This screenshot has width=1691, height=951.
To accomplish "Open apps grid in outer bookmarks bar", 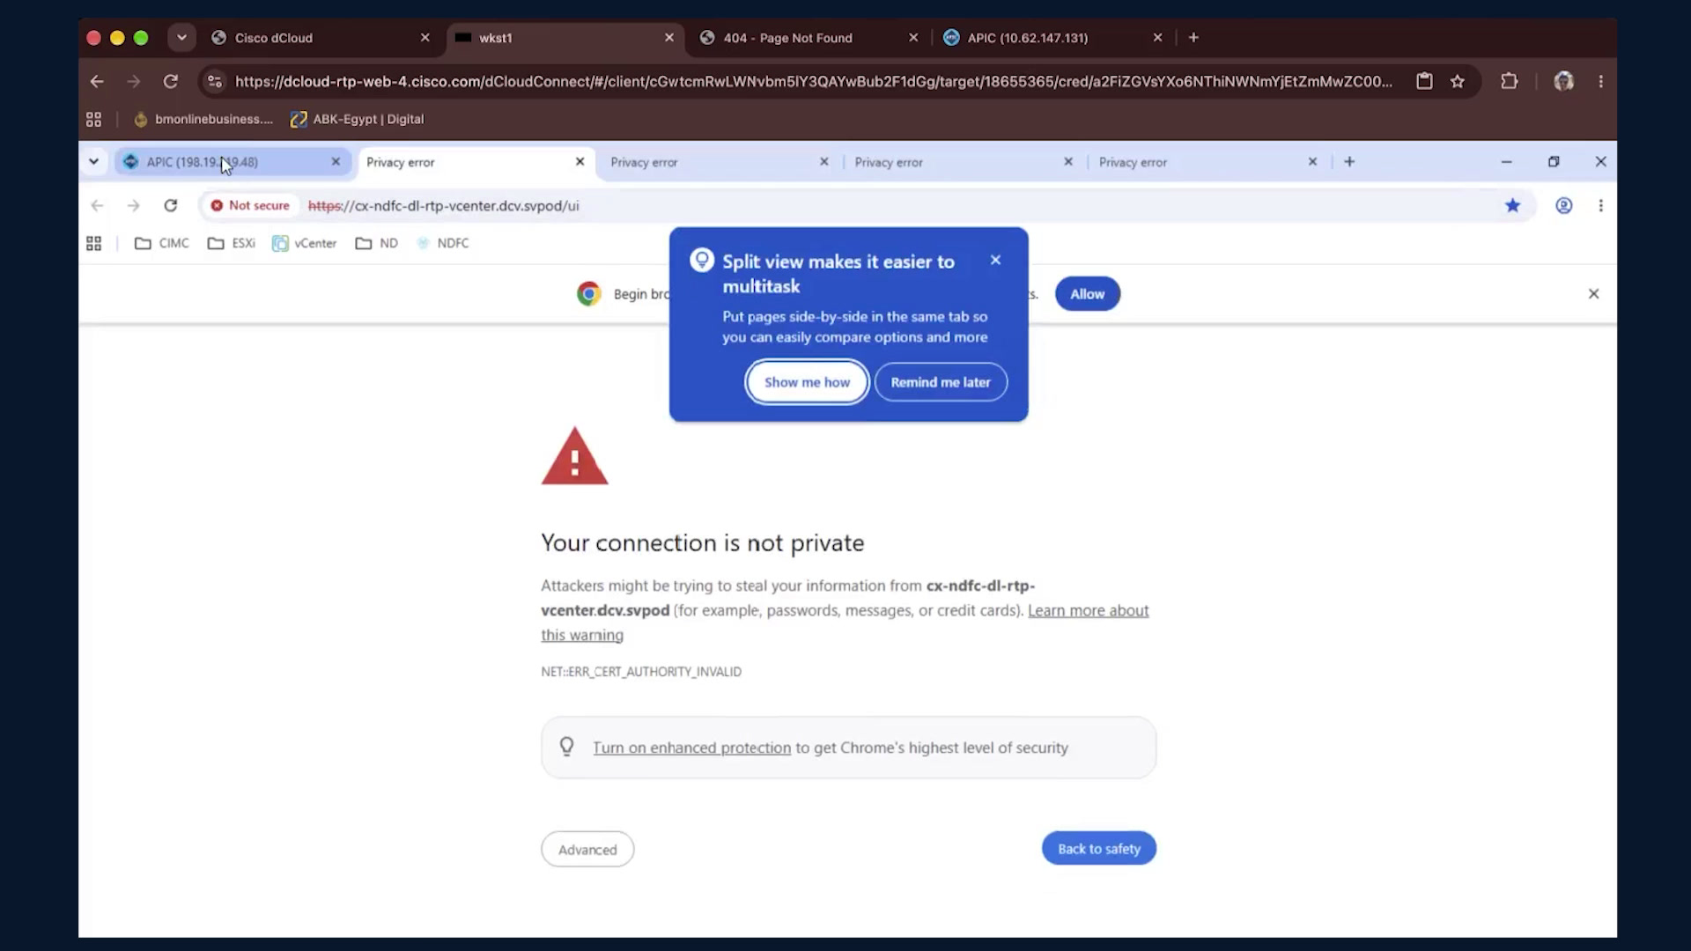I will coord(93,119).
